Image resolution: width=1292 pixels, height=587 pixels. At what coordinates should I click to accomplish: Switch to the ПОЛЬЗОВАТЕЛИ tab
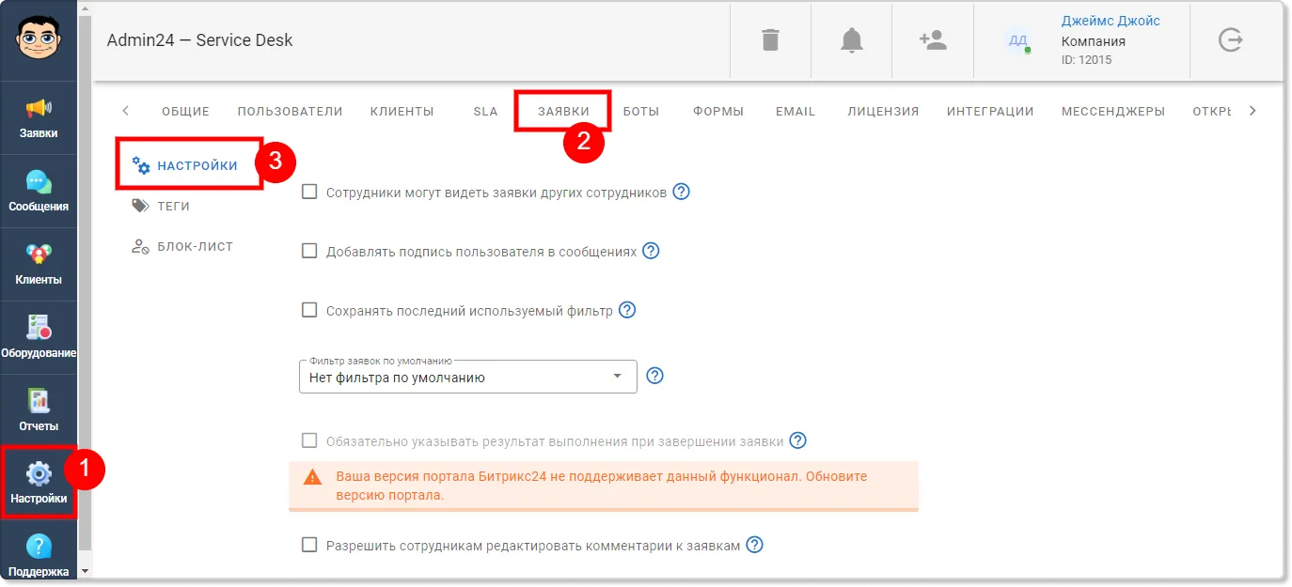[x=290, y=111]
